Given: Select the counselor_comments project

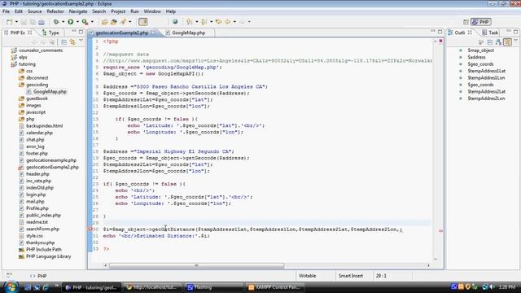Looking at the screenshot, I should coord(41,50).
